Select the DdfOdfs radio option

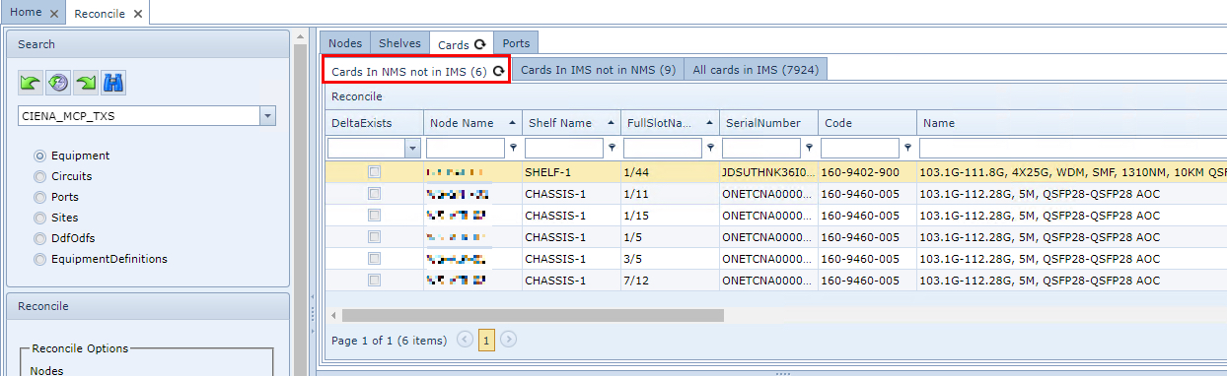39,238
